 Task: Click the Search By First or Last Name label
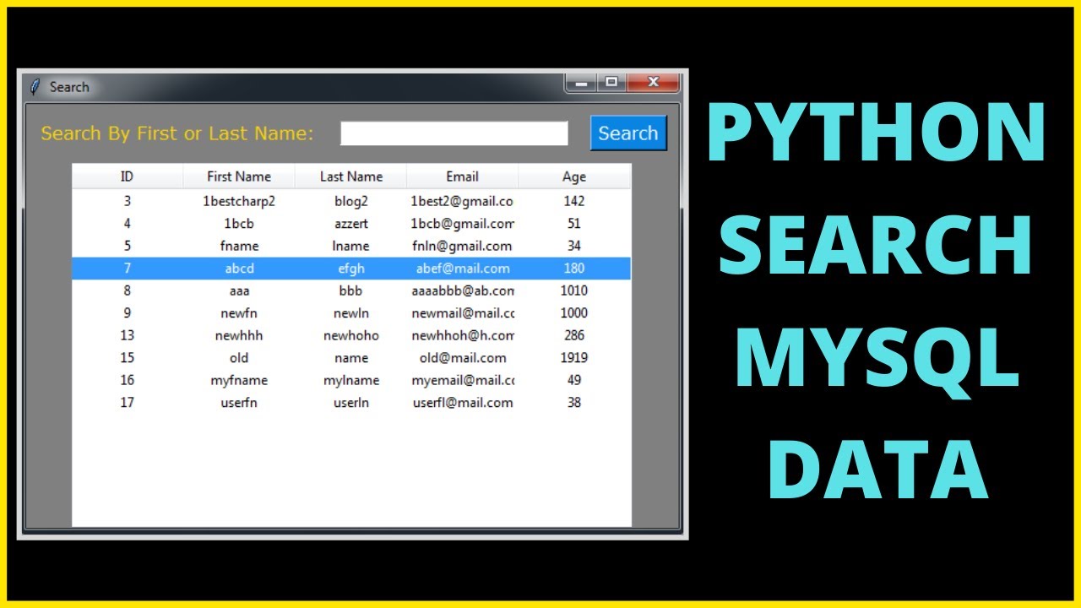click(x=177, y=133)
